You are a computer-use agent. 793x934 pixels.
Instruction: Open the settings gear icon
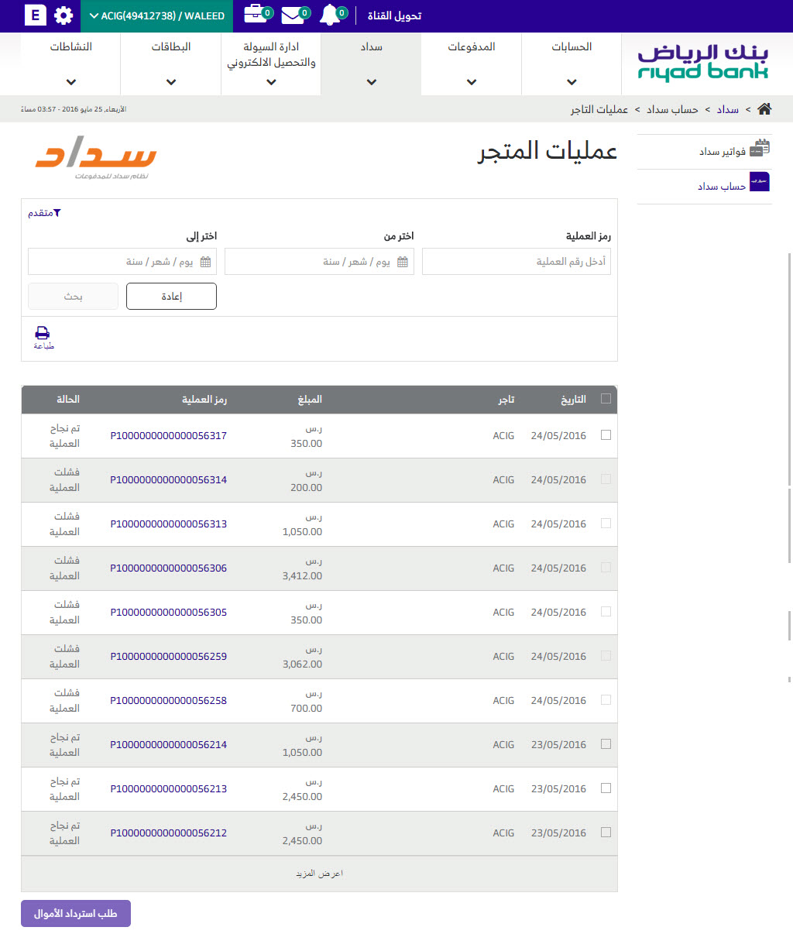(x=63, y=15)
